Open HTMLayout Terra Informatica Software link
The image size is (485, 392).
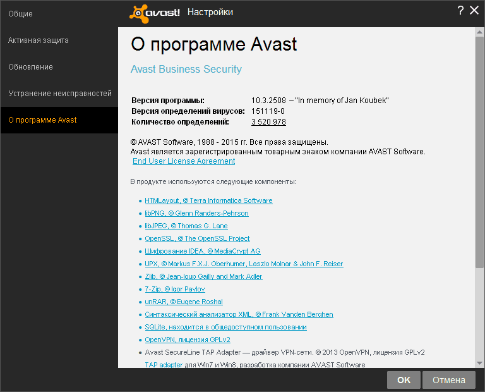tap(208, 200)
